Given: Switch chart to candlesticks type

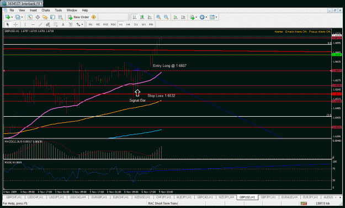Looking at the screenshot, I should [x=142, y=17].
